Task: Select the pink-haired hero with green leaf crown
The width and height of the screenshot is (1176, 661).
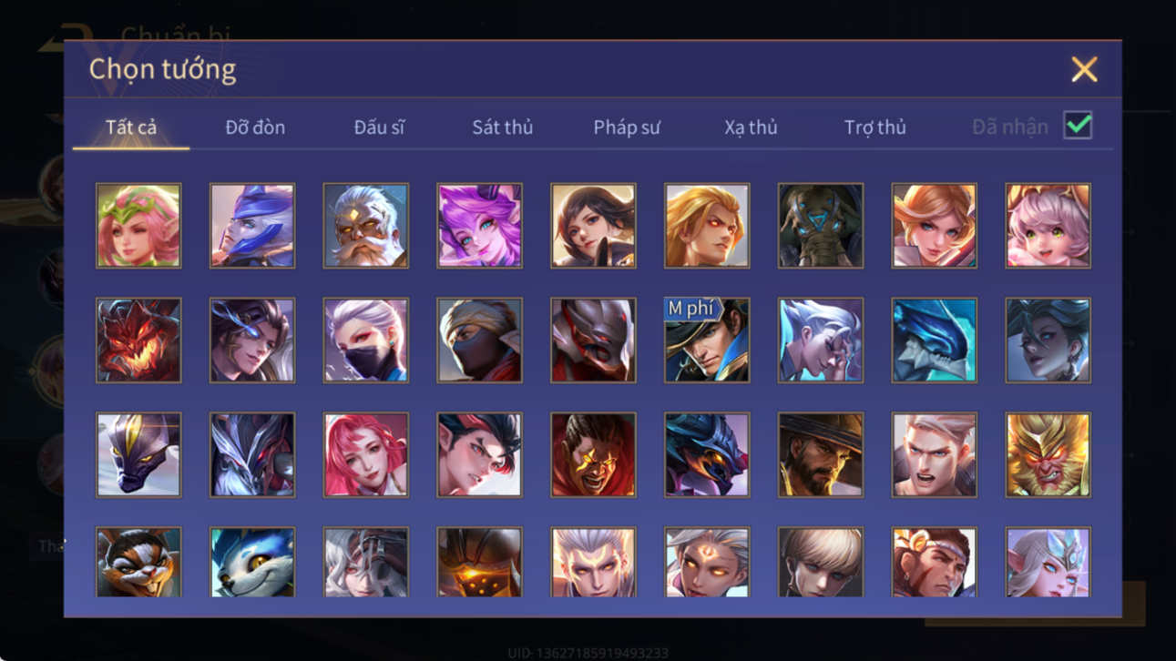Action: pos(138,226)
